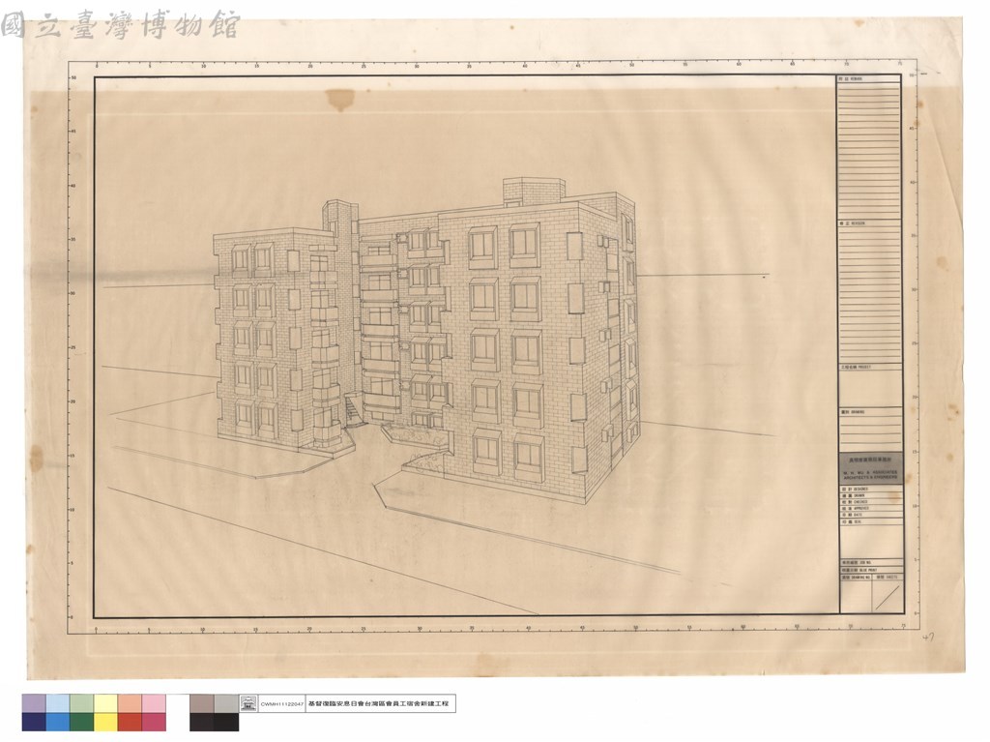Image resolution: width=990 pixels, height=742 pixels.
Task: Click the museum building logo icon
Action: pos(248,702)
